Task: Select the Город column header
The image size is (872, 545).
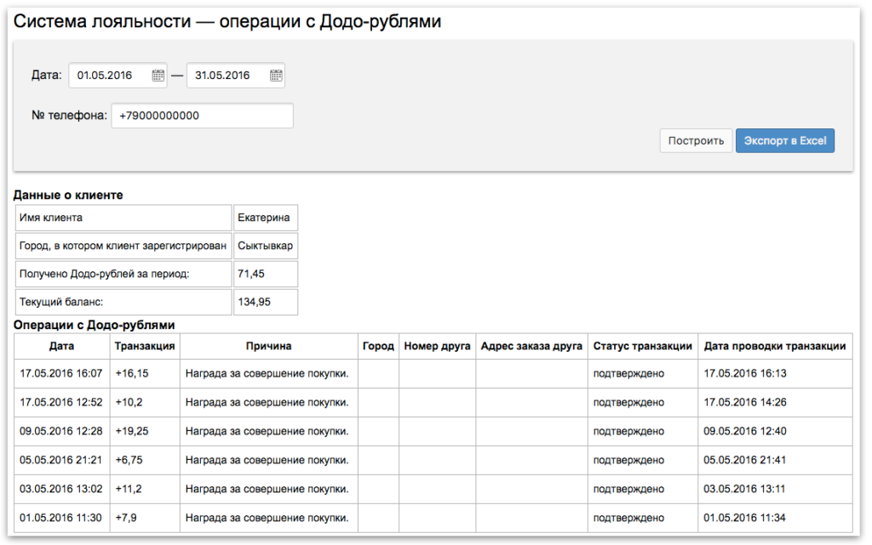Action: (x=378, y=346)
